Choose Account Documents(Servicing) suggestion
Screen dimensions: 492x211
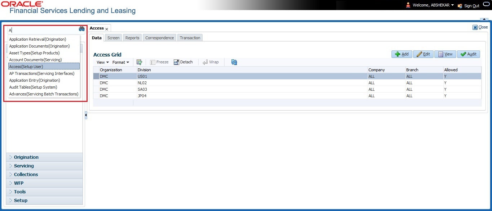point(44,60)
